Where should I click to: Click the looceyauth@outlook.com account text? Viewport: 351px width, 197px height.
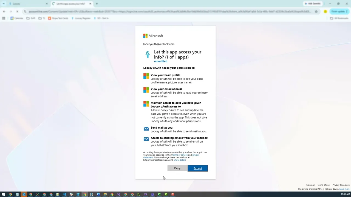(x=159, y=44)
